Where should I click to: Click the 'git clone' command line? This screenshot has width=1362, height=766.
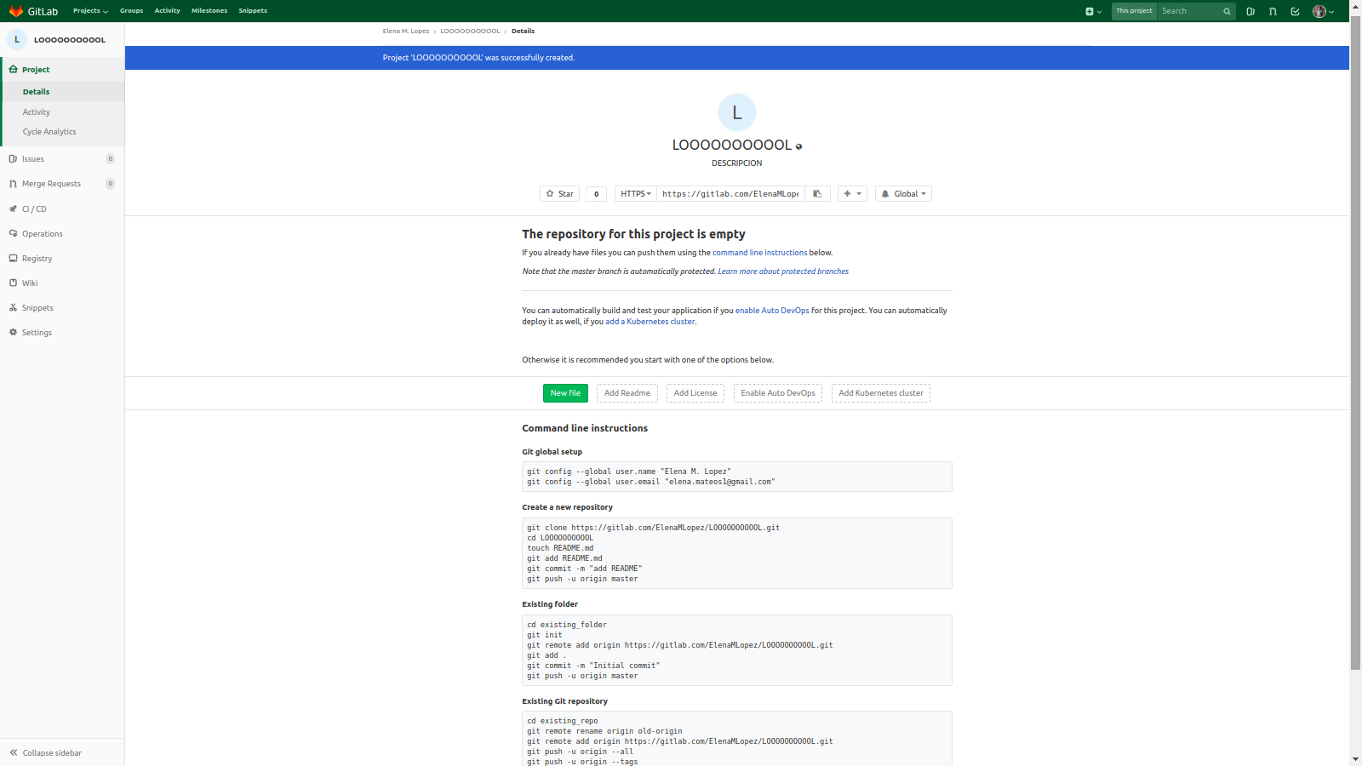tap(653, 528)
